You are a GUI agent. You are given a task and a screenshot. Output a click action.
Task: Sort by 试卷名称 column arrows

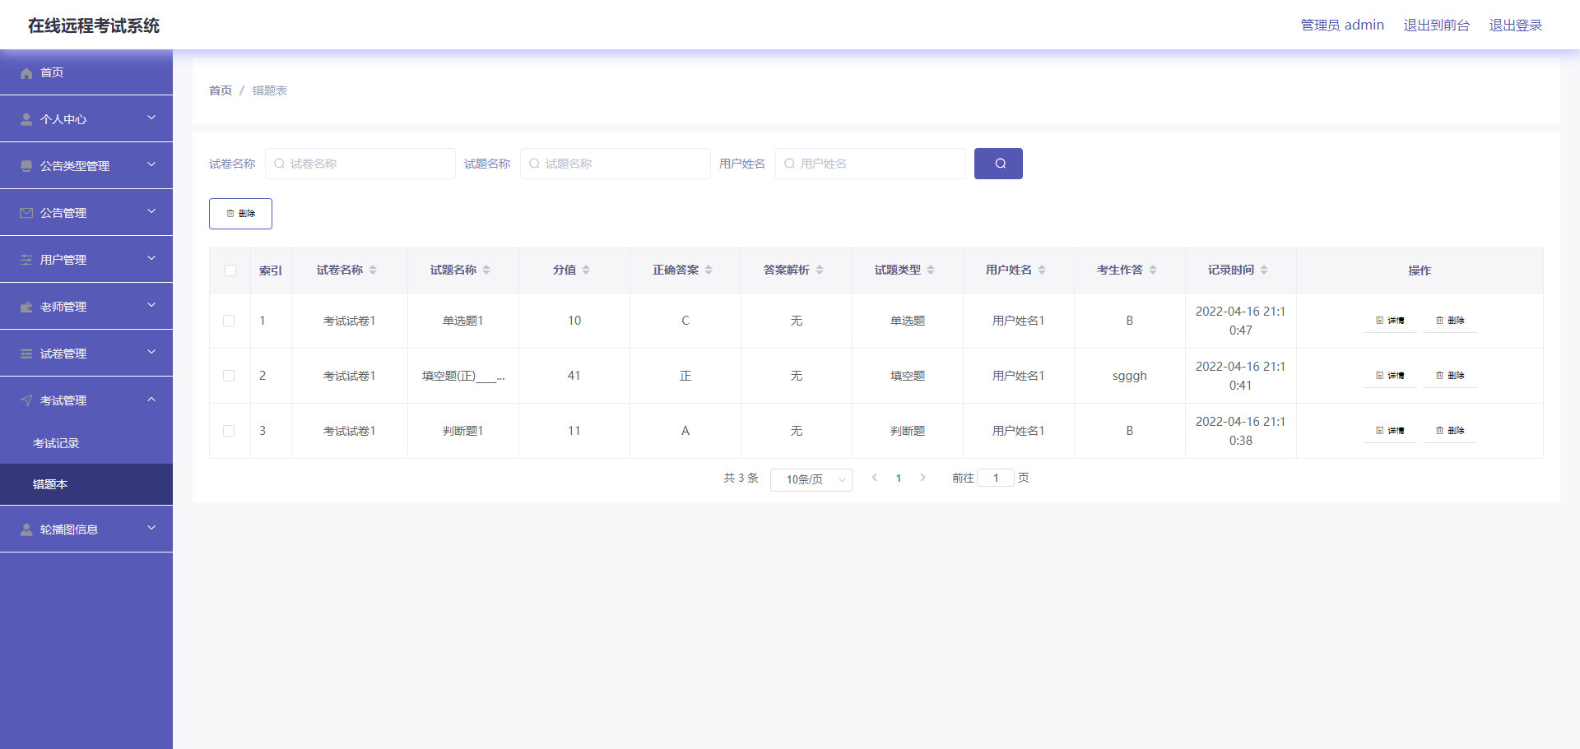pyautogui.click(x=373, y=270)
